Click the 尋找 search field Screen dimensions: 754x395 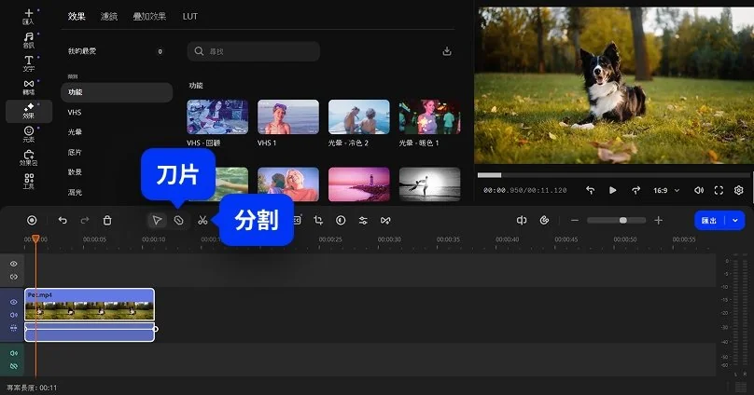point(254,51)
